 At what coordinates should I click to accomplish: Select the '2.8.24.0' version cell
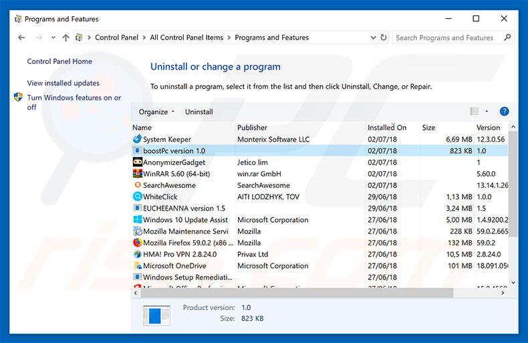pos(489,254)
